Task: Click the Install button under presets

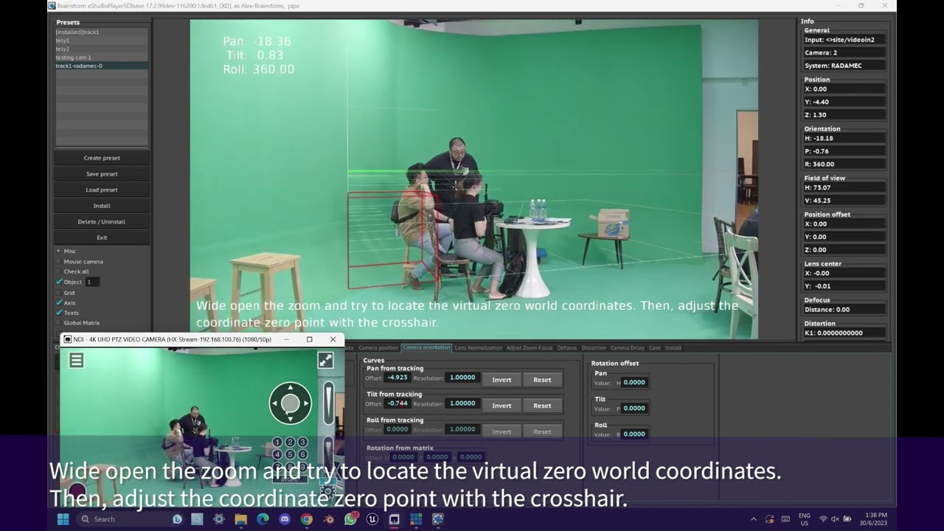Action: point(102,206)
